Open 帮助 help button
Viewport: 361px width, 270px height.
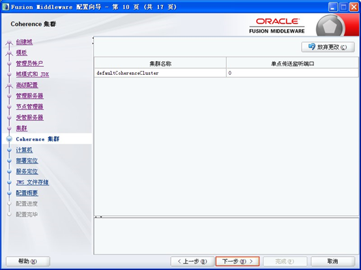(27, 262)
